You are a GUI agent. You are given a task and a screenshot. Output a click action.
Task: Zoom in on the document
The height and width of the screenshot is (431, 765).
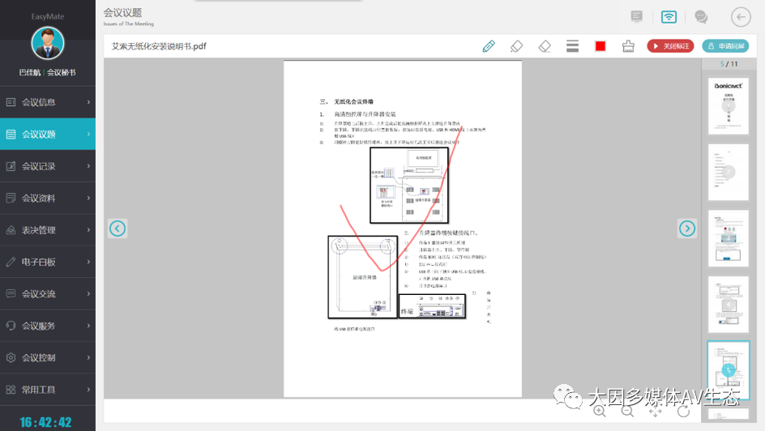coord(600,411)
